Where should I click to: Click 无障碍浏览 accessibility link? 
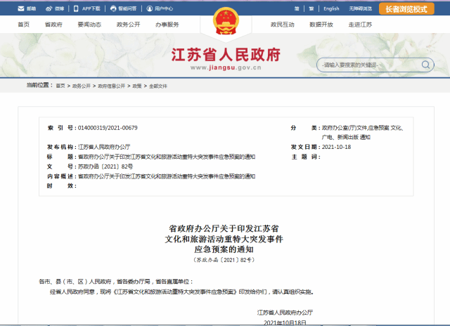point(365,9)
